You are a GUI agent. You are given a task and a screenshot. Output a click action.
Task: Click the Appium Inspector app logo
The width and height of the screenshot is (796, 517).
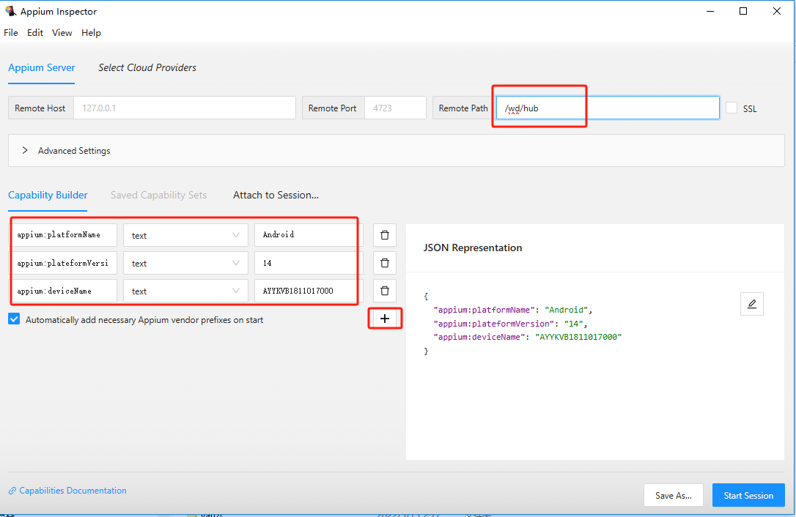(x=11, y=11)
